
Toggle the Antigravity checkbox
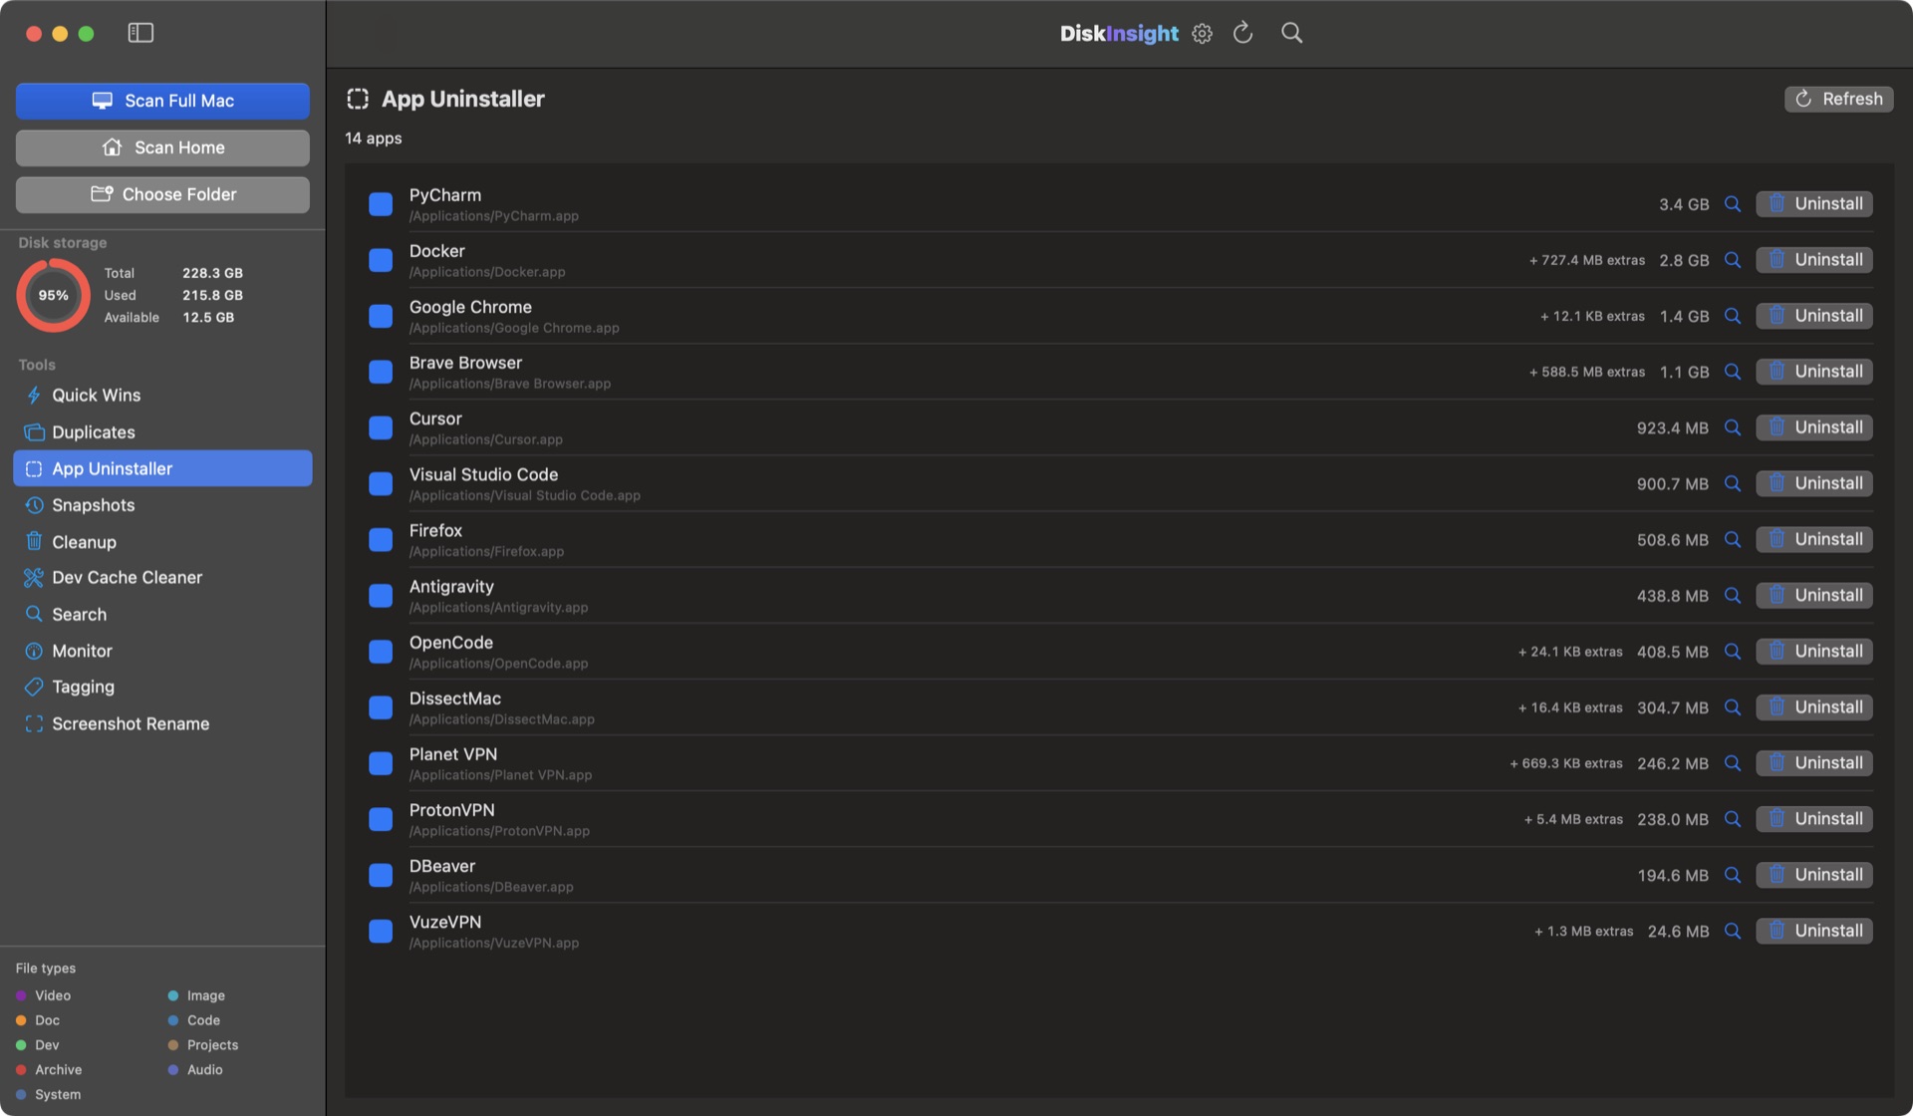tap(381, 595)
